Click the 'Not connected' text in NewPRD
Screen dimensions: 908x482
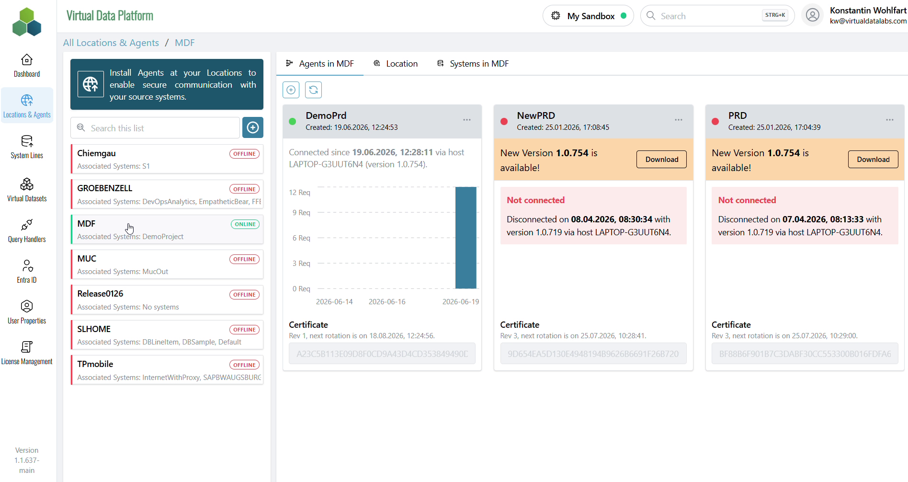tap(535, 200)
